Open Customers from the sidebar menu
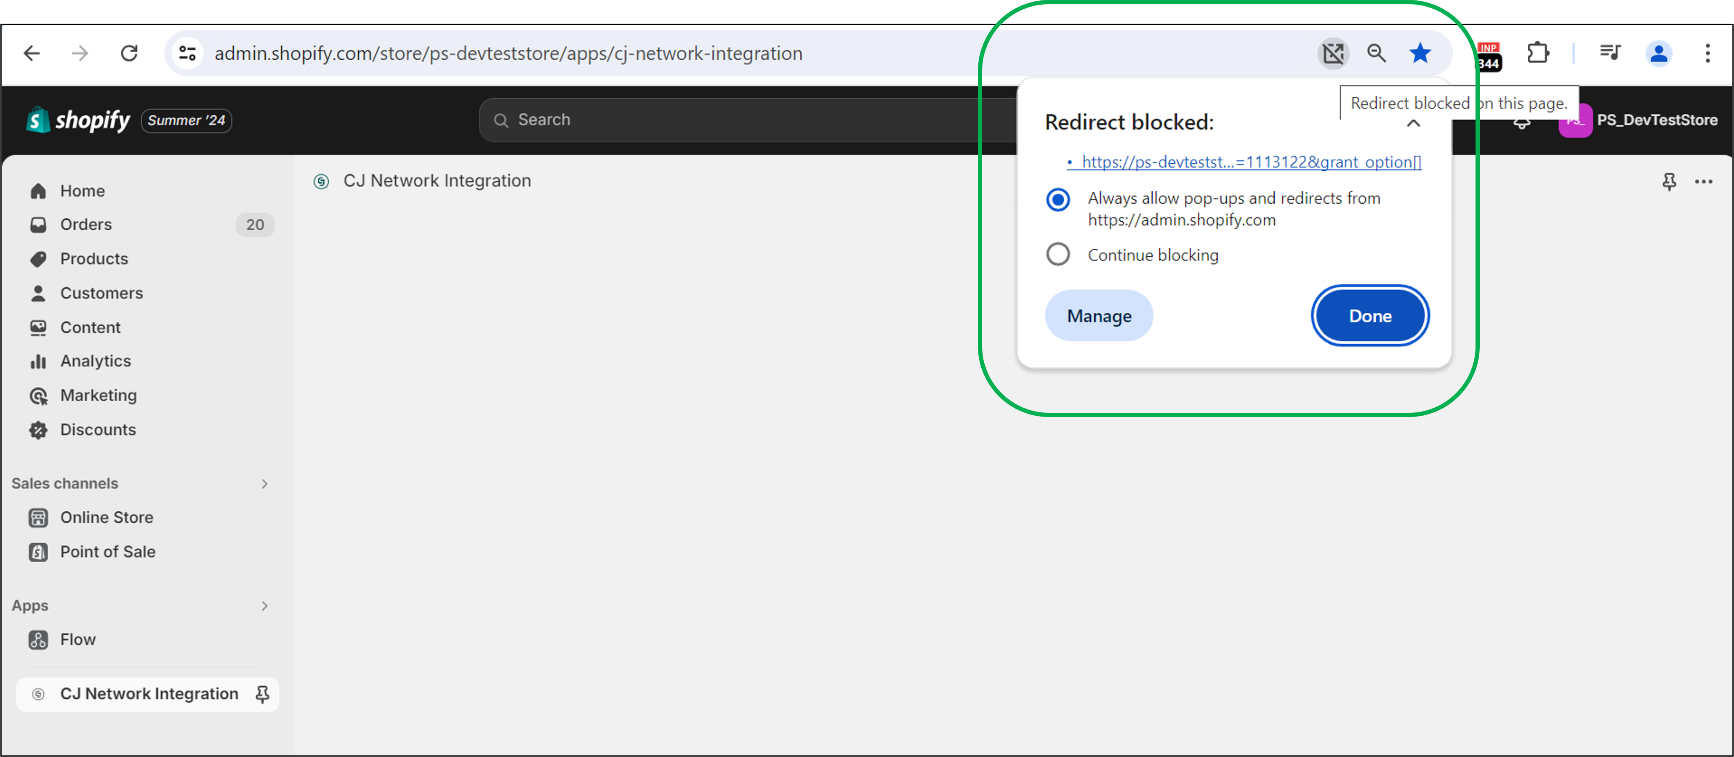The image size is (1734, 757). (x=101, y=293)
